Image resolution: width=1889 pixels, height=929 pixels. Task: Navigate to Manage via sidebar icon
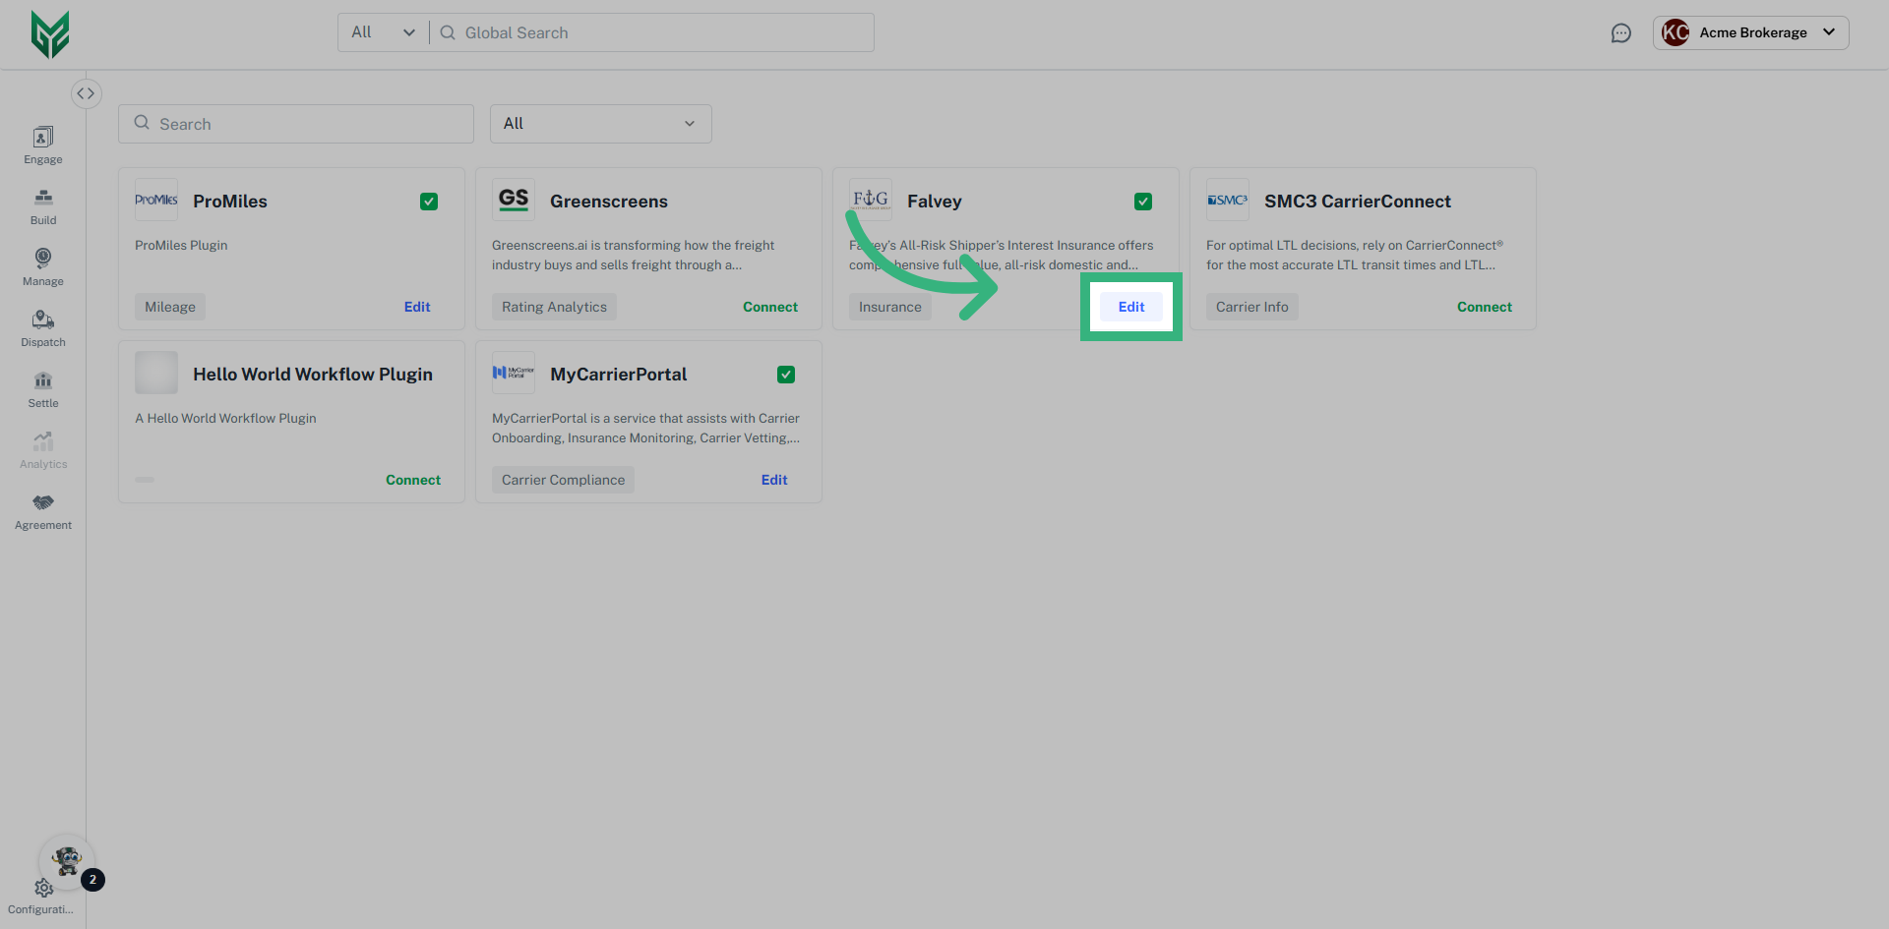[42, 266]
